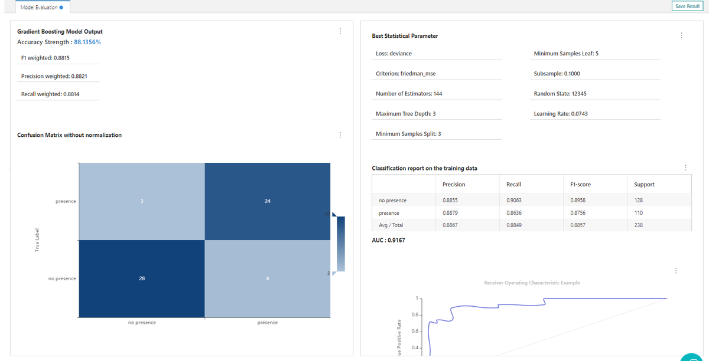Viewport: 709px width, 361px height.
Task: Click the confusion matrix gradient color bar
Action: (x=340, y=244)
